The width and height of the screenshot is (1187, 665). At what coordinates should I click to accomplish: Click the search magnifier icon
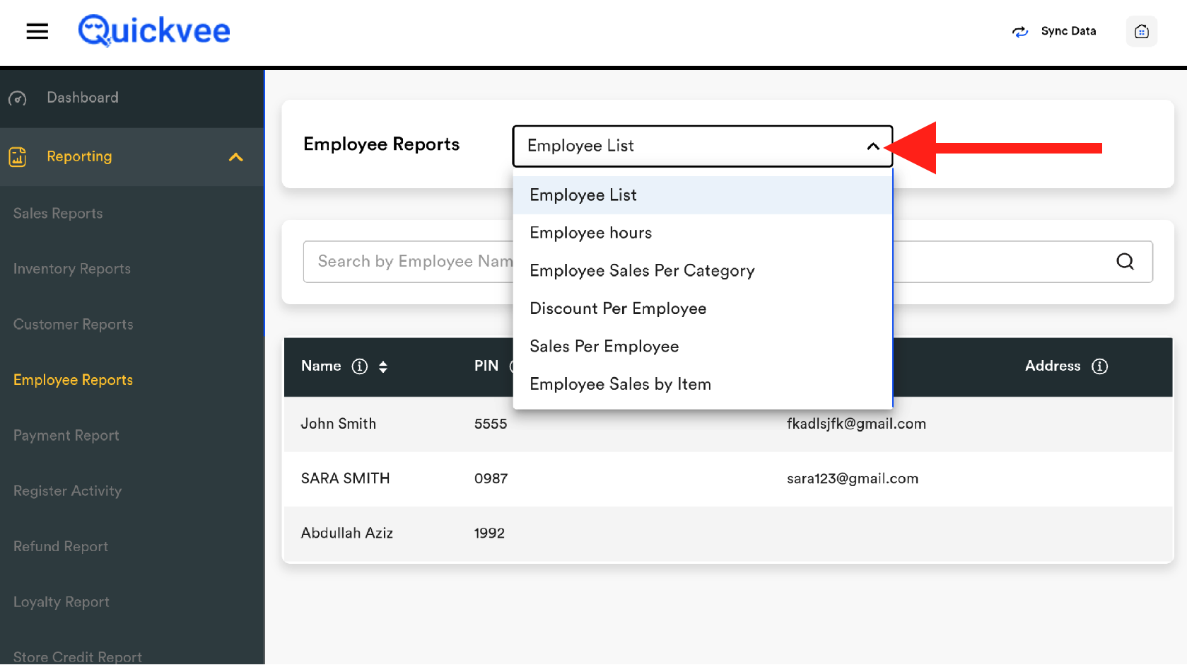(x=1125, y=262)
